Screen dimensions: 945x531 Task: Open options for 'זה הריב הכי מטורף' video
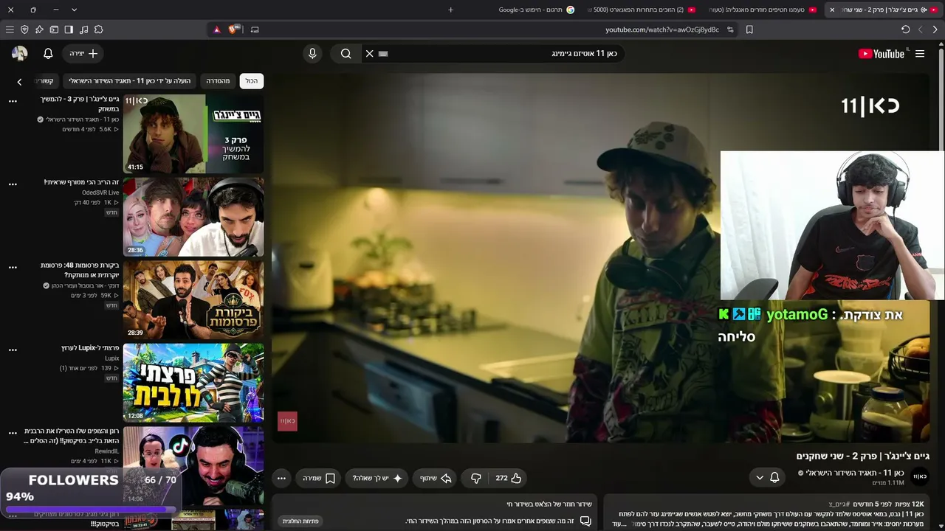(x=13, y=184)
